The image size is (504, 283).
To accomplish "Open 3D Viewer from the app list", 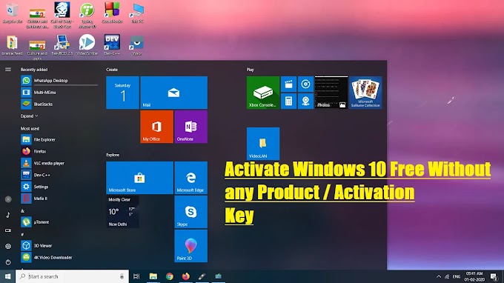I will click(59, 246).
